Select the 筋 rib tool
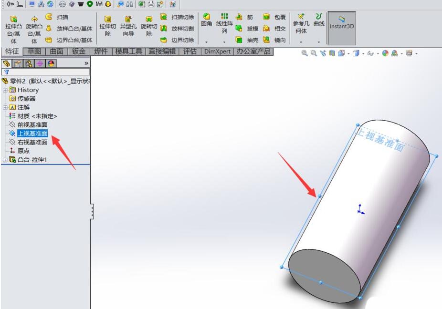This screenshot has width=442, height=309. (244, 17)
